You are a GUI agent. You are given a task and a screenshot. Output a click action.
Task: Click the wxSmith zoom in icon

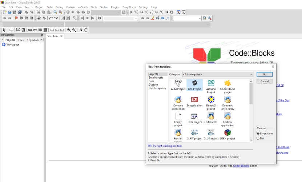click(69, 30)
